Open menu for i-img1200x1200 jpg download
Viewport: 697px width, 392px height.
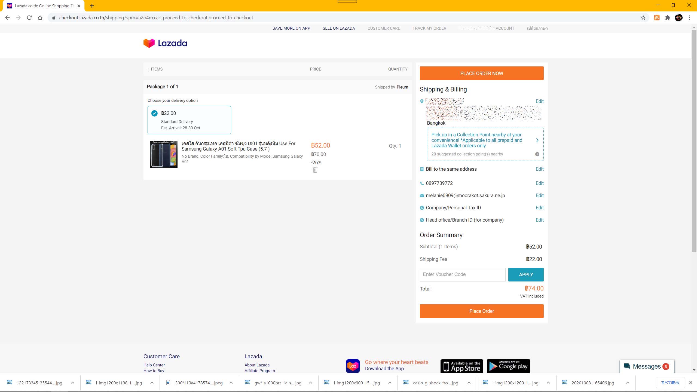tap(548, 383)
